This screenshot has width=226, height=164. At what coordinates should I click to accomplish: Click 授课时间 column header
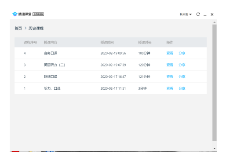point(107,42)
